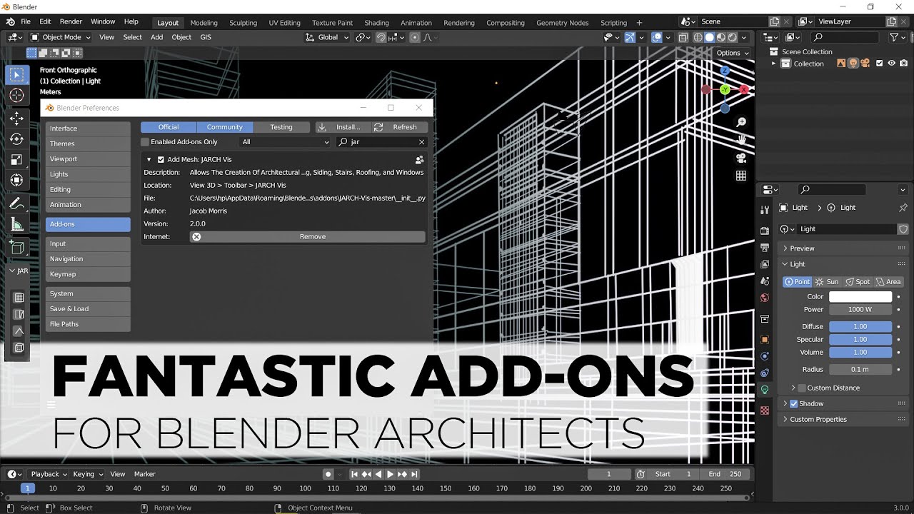
Task: Switch orthographic/perspective grid icon
Action: pyautogui.click(x=741, y=176)
